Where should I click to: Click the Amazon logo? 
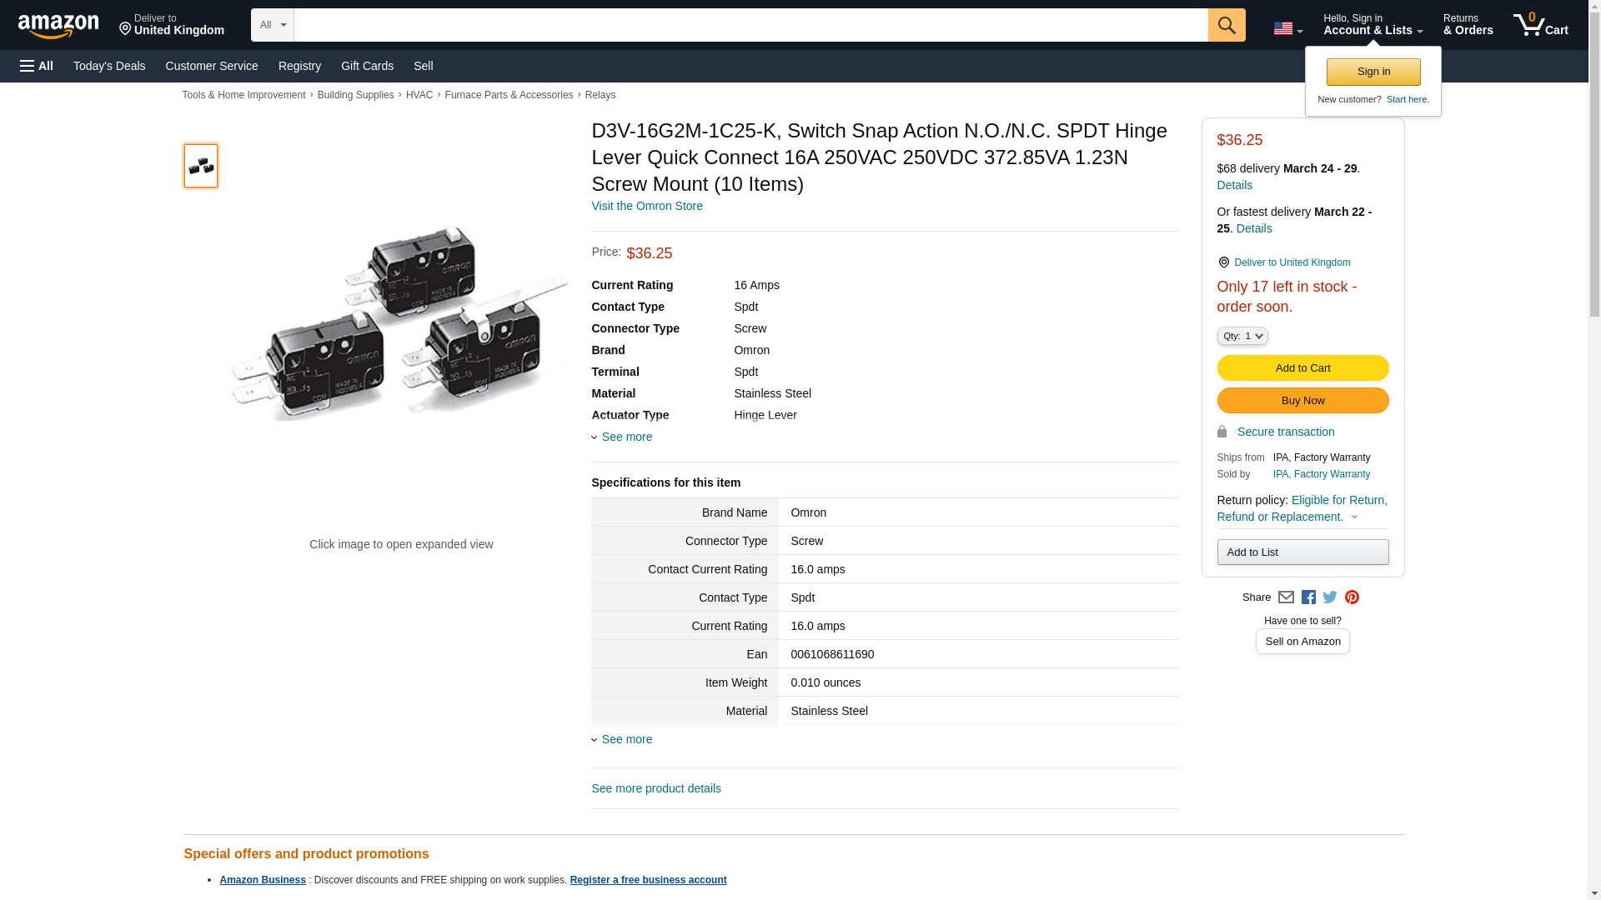point(58,26)
